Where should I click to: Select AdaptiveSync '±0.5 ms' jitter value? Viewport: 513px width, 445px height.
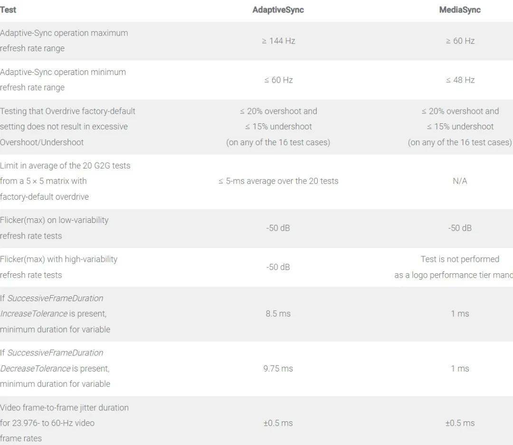pos(278,423)
